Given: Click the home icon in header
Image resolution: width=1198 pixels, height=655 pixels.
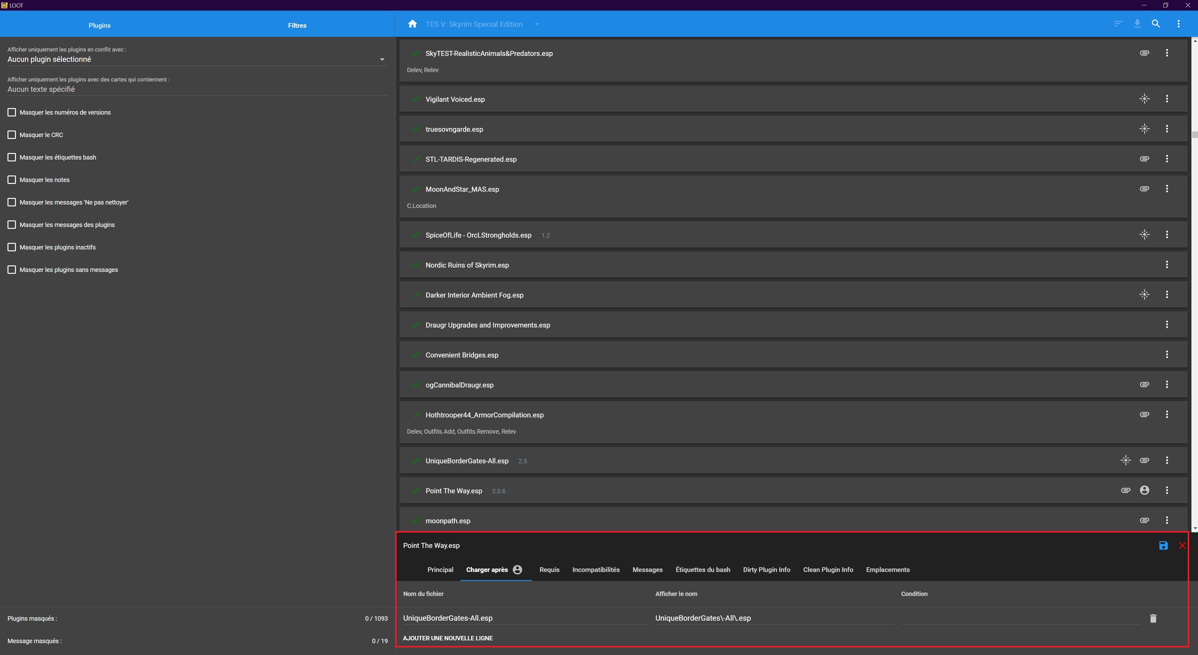Looking at the screenshot, I should [x=412, y=24].
